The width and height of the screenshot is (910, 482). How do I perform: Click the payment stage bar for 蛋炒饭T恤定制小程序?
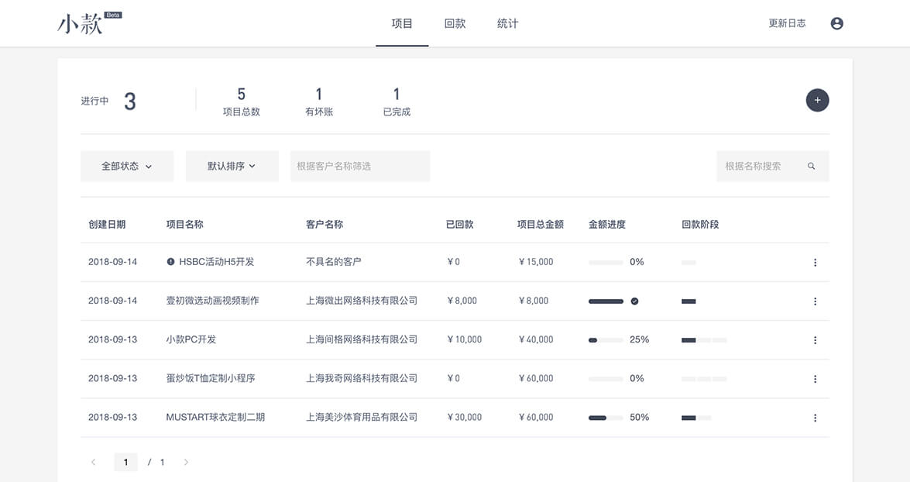[704, 379]
